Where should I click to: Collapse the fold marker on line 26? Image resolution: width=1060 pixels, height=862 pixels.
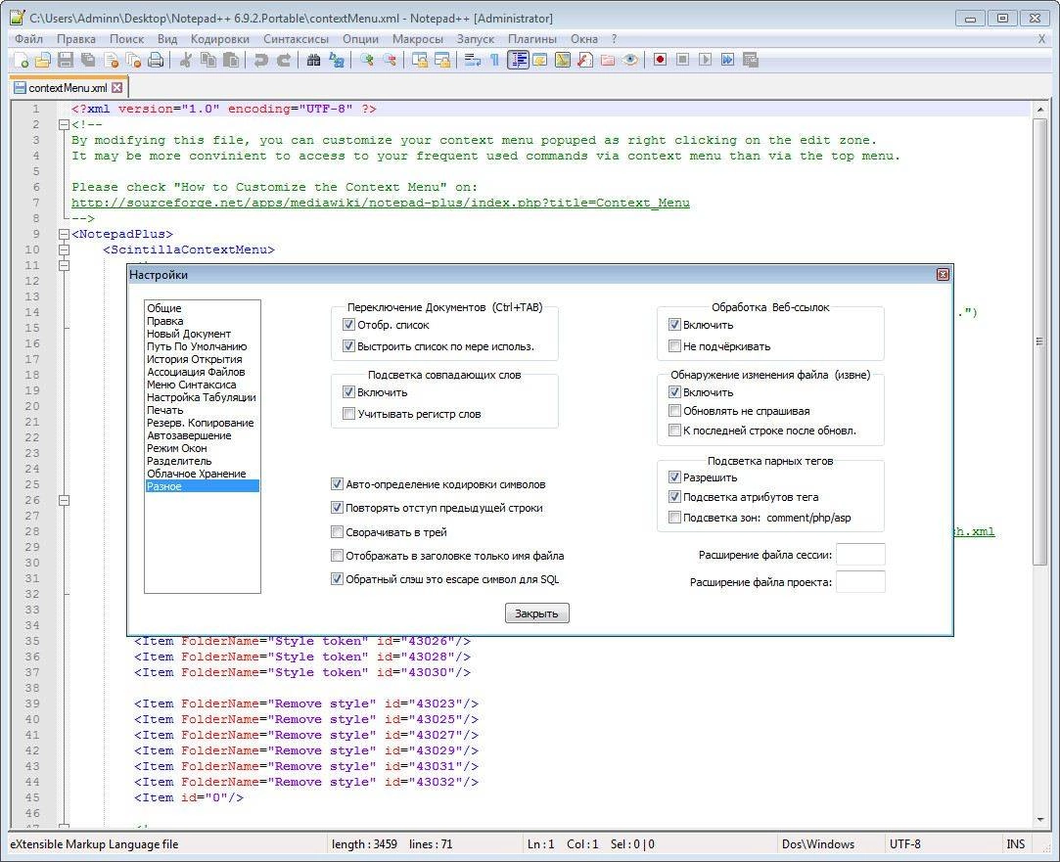click(x=64, y=500)
